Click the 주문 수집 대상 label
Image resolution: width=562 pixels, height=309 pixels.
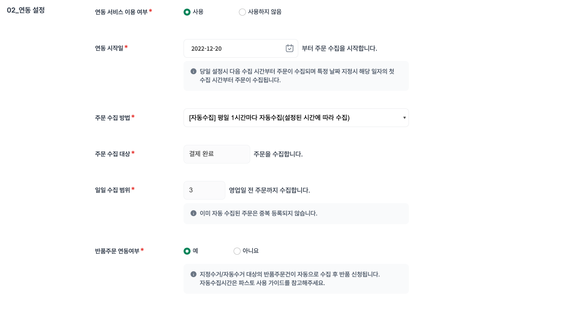coord(112,154)
